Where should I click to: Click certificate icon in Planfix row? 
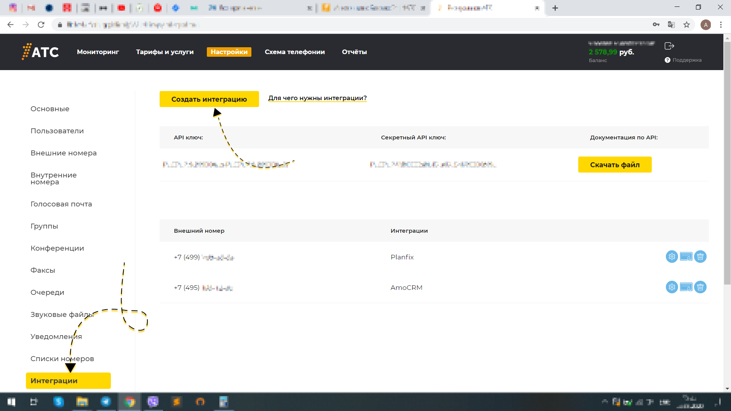click(686, 257)
